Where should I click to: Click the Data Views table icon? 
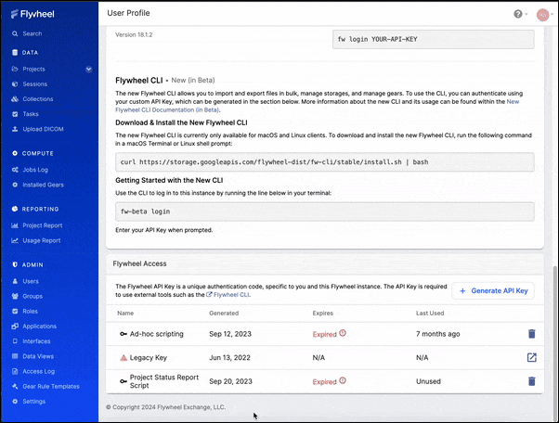point(15,356)
